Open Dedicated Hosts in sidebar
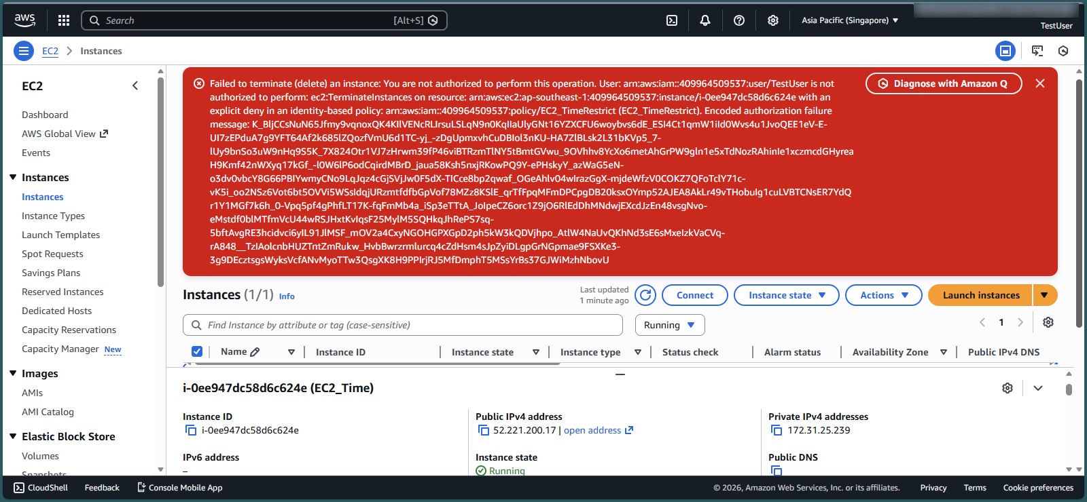The width and height of the screenshot is (1087, 502). coord(56,311)
